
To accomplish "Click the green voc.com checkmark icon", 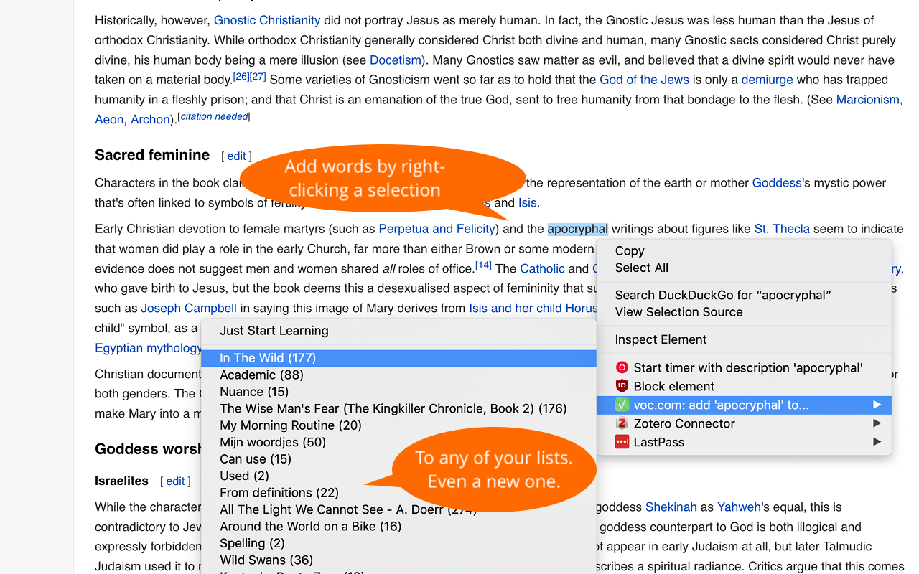I will pyautogui.click(x=622, y=405).
